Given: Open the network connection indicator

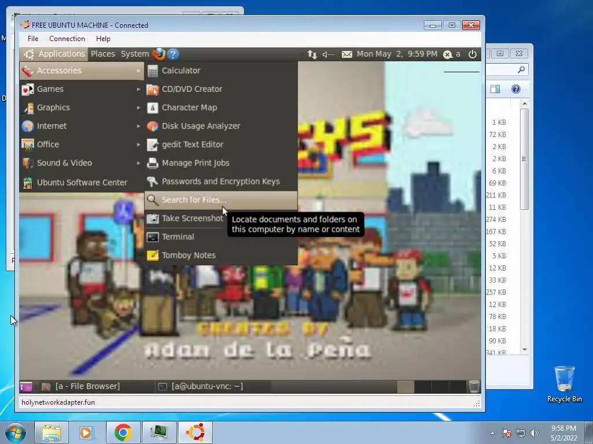Looking at the screenshot, I should click(312, 54).
